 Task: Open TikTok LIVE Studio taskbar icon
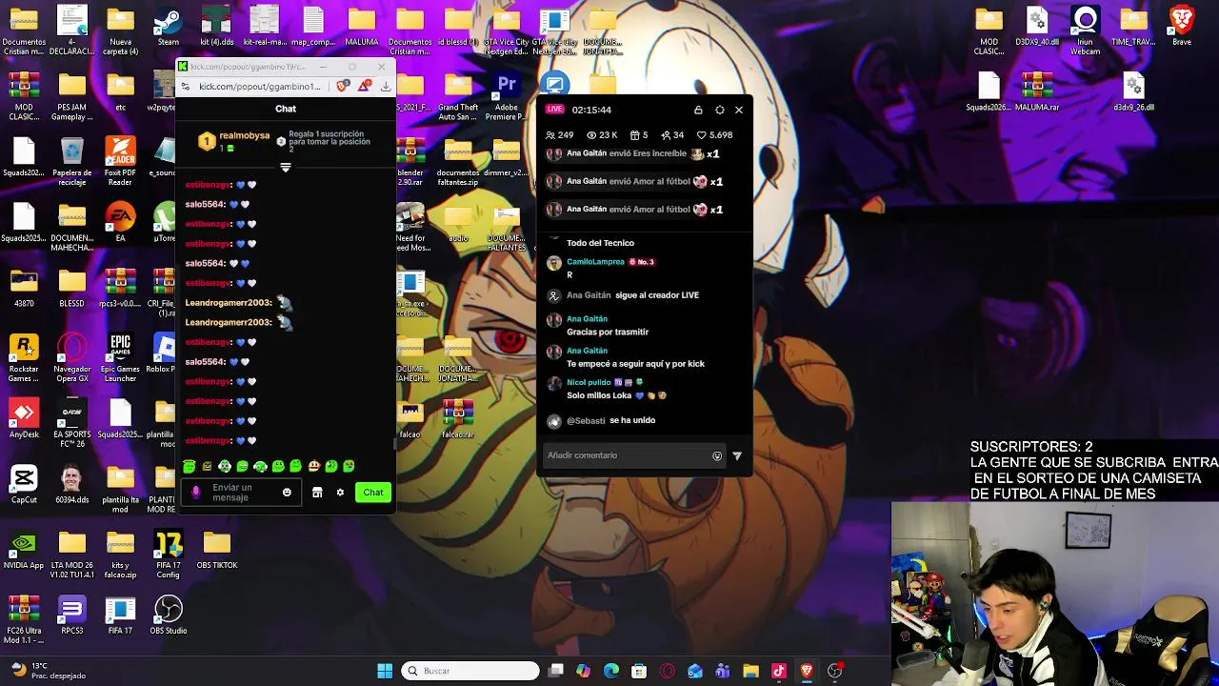click(779, 671)
